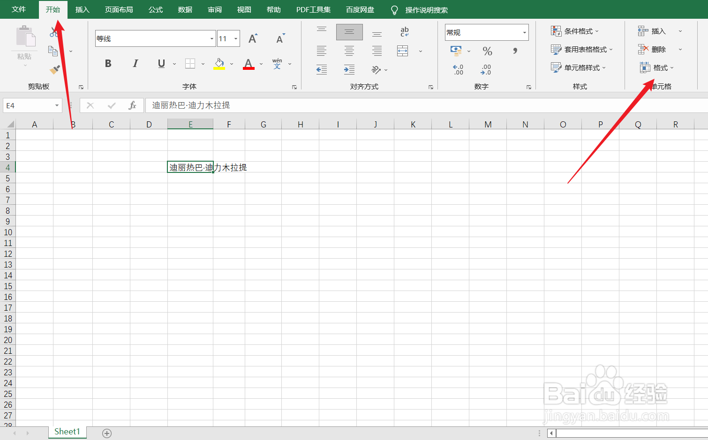Open 条件格式 conditional formatting menu
This screenshot has width=708, height=440.
pyautogui.click(x=575, y=31)
